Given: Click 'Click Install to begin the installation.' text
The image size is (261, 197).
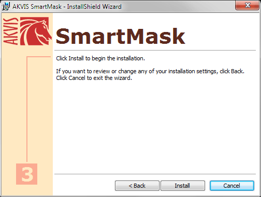Looking at the screenshot, I should [x=100, y=58].
